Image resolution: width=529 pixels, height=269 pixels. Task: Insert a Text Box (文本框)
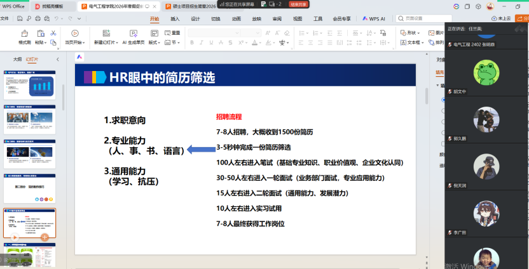coord(413,43)
